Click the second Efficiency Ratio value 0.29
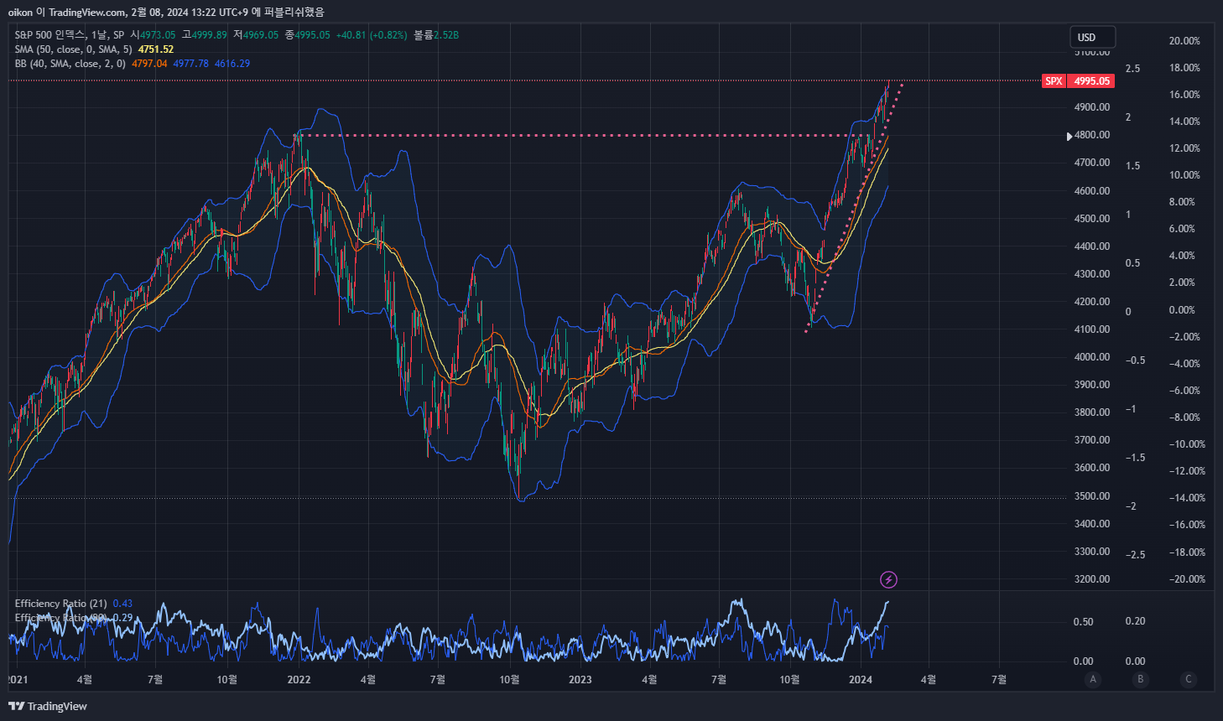 122,618
